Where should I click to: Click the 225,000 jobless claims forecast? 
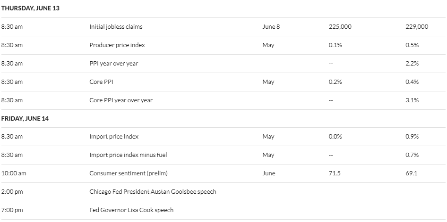coord(340,27)
